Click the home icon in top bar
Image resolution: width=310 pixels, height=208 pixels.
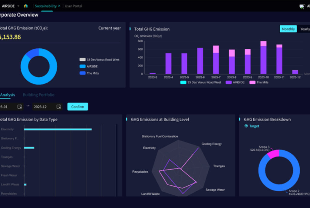[x=26, y=6]
